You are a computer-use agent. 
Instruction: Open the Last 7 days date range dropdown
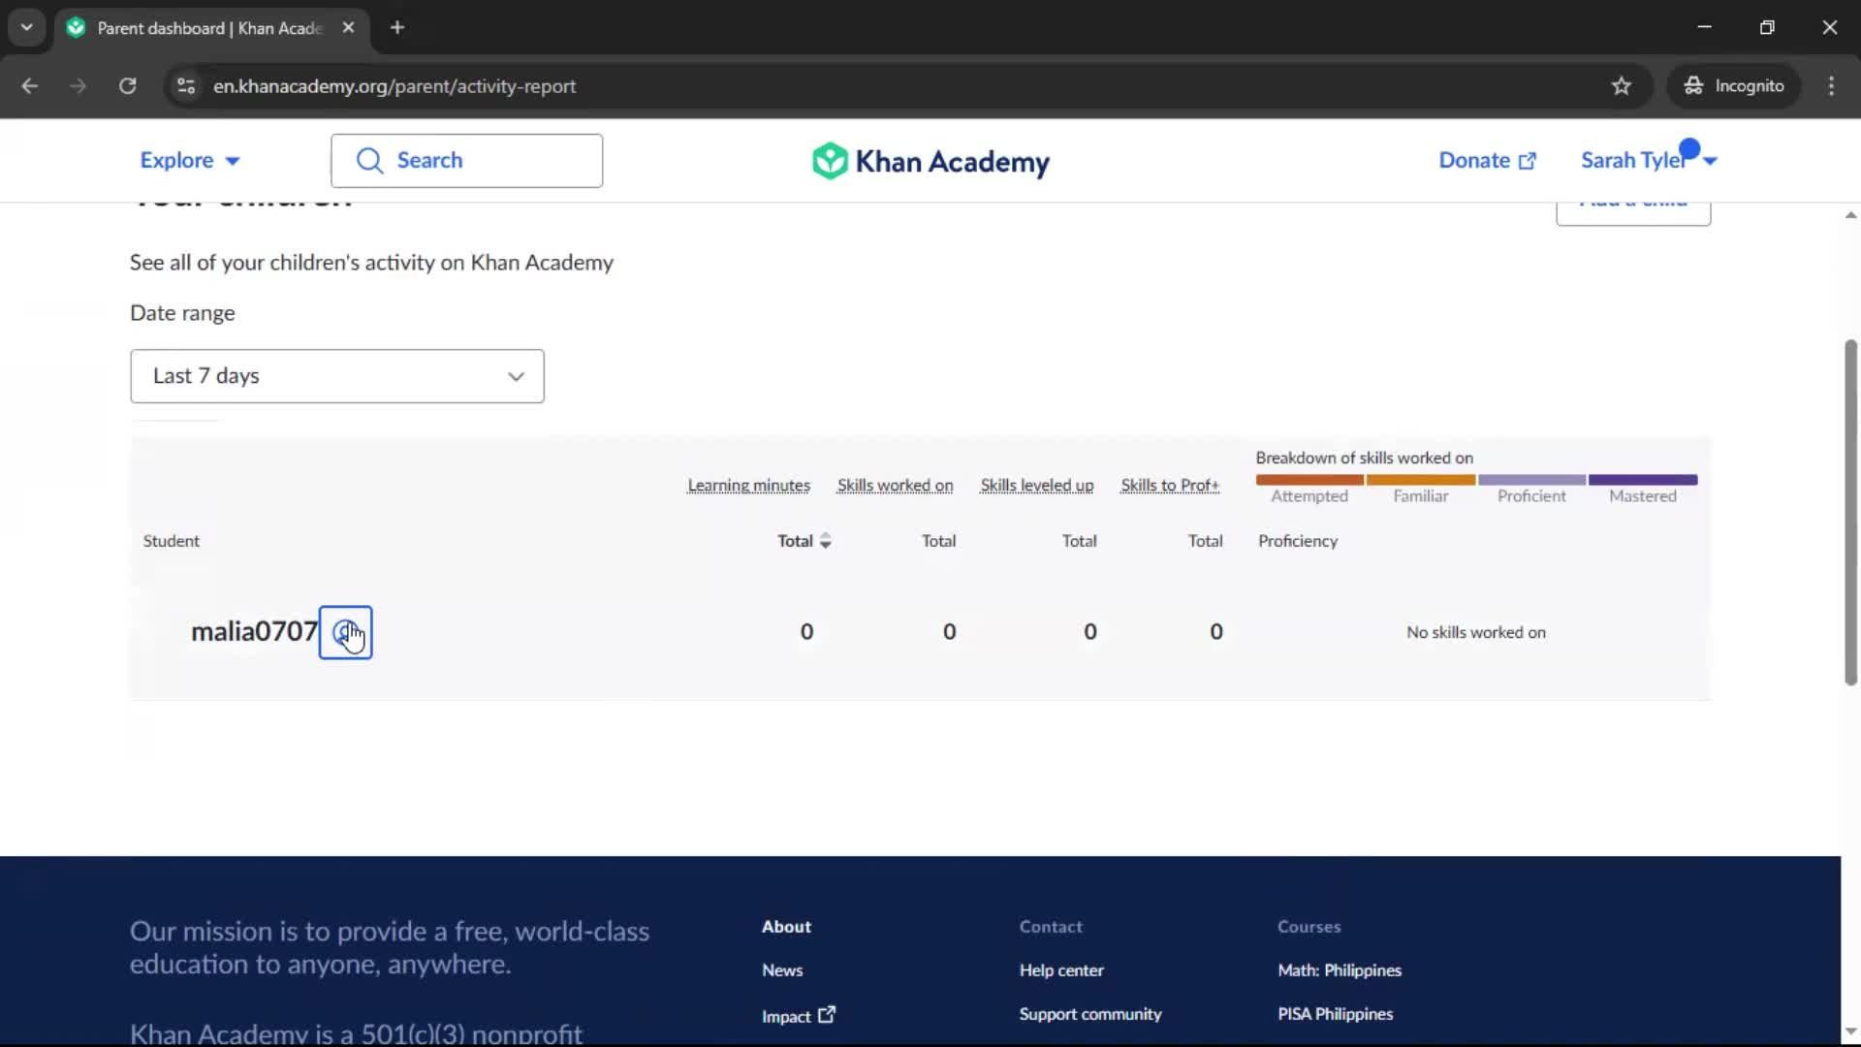point(337,376)
